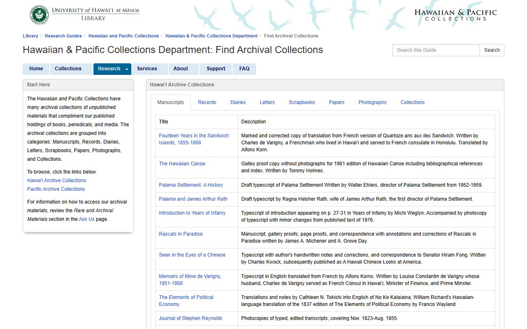This screenshot has height=329, width=527.
Task: Expand the Collections tab dropdown arrow
Action: [x=88, y=69]
